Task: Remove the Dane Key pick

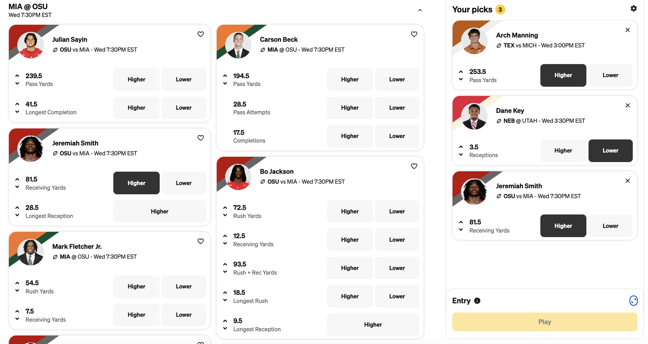Action: coord(627,105)
